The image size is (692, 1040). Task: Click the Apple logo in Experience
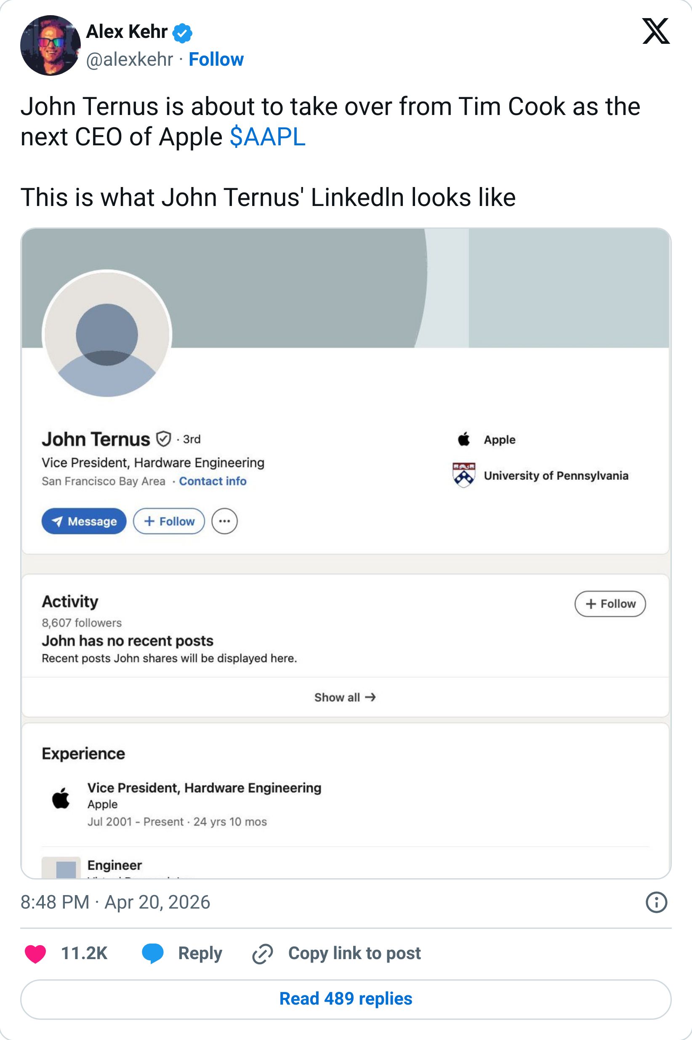(x=61, y=798)
